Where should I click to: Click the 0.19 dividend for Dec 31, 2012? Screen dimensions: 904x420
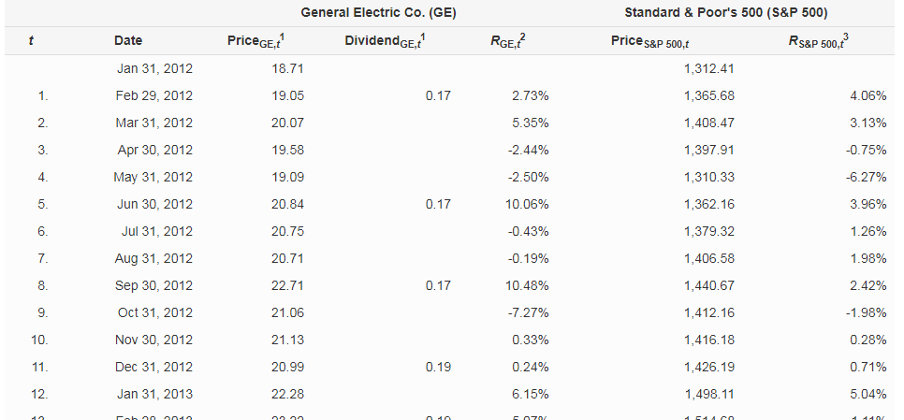tap(438, 367)
